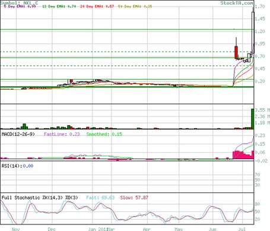Click the tall green volume bar in July
The width and height of the screenshot is (270, 231).
[252, 119]
